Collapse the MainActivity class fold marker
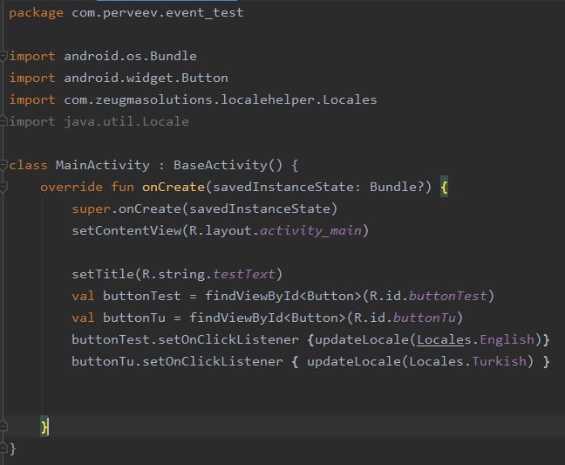Image resolution: width=565 pixels, height=465 pixels. pyautogui.click(x=3, y=166)
